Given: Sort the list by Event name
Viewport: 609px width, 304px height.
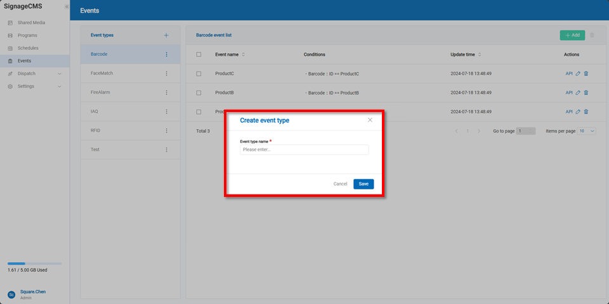Looking at the screenshot, I should (x=243, y=54).
